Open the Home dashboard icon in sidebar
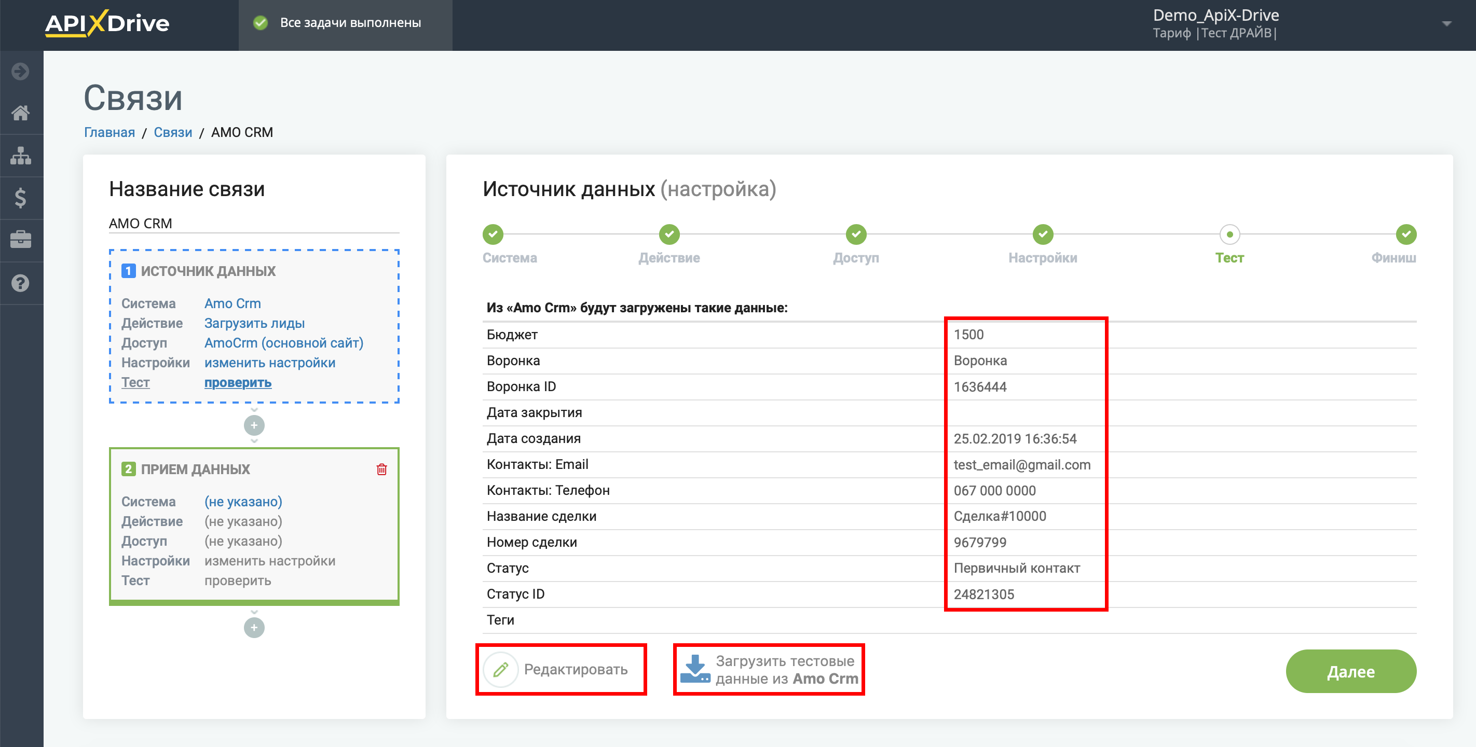This screenshot has width=1476, height=747. (x=21, y=113)
